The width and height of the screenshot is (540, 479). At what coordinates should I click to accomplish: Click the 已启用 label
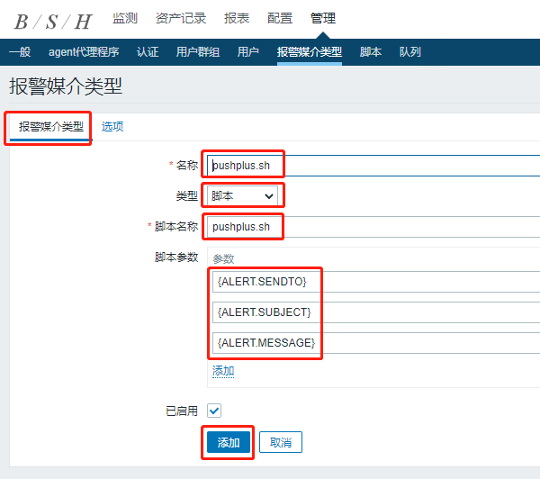click(182, 411)
